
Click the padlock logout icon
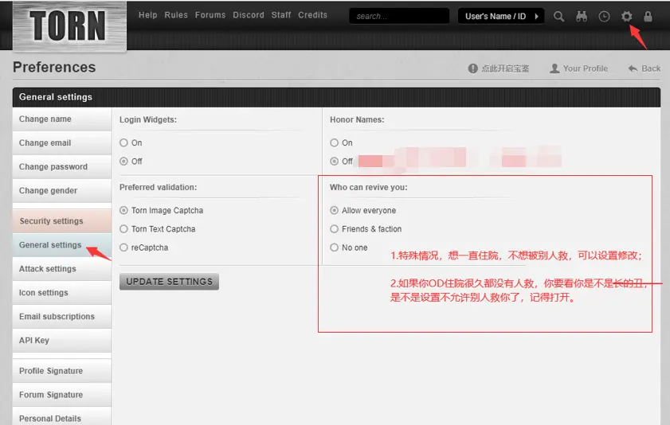pyautogui.click(x=648, y=16)
